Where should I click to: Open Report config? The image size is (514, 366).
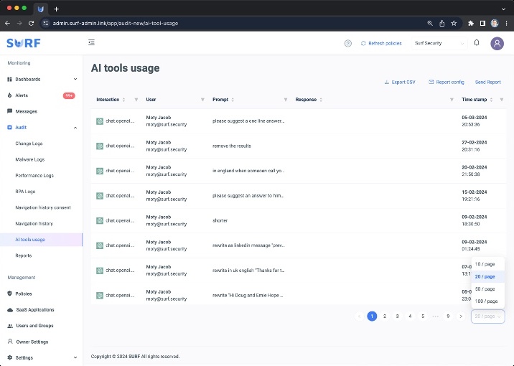click(447, 83)
